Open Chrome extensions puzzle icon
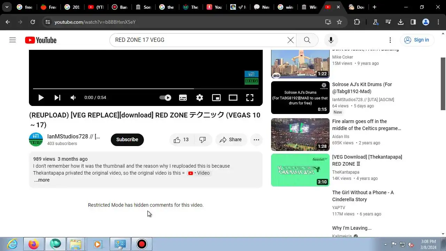446x251 pixels. point(357,22)
